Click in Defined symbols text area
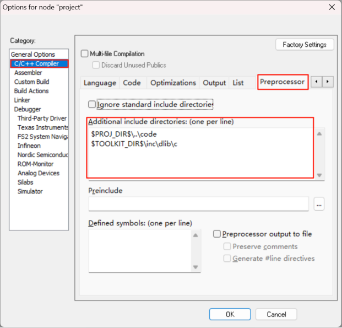Screen dimensions: 342x328 coord(140,251)
